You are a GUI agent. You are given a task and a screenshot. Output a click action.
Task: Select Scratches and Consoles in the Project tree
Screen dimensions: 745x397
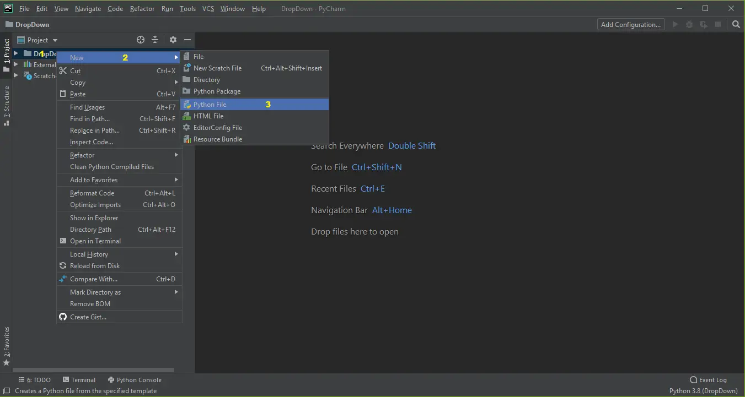pos(42,75)
